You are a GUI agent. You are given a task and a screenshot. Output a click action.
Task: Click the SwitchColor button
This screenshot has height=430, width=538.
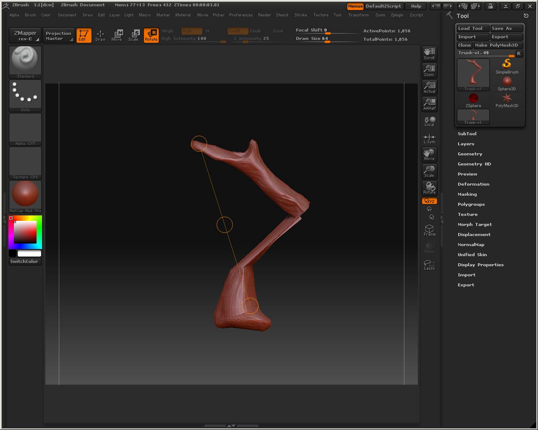click(24, 261)
